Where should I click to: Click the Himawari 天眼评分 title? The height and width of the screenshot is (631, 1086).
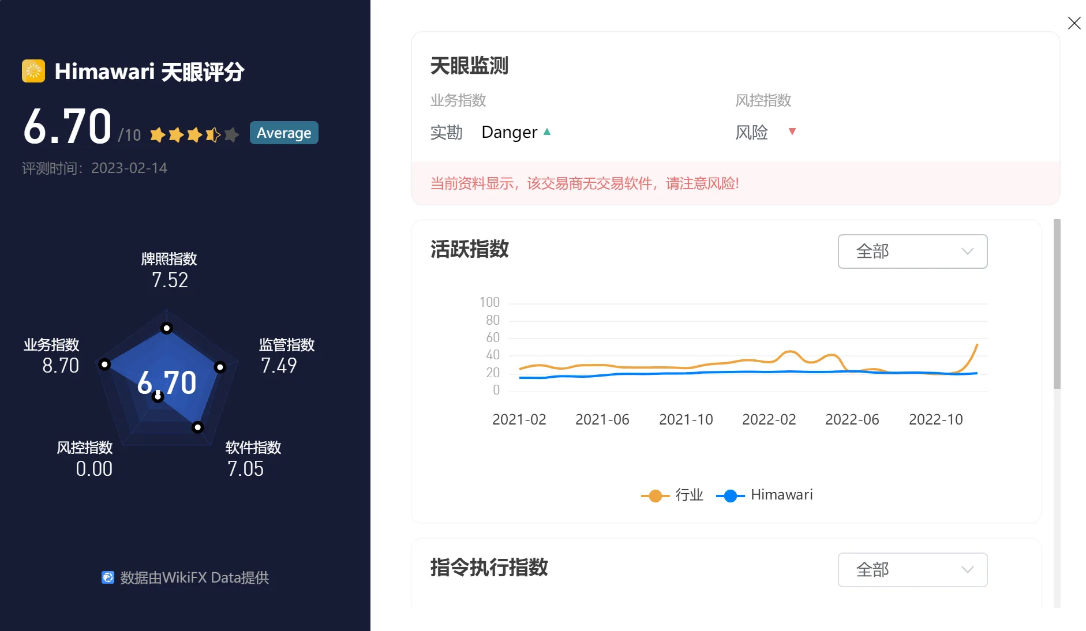149,72
